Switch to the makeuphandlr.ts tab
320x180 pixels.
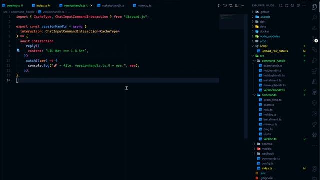[x=111, y=5]
